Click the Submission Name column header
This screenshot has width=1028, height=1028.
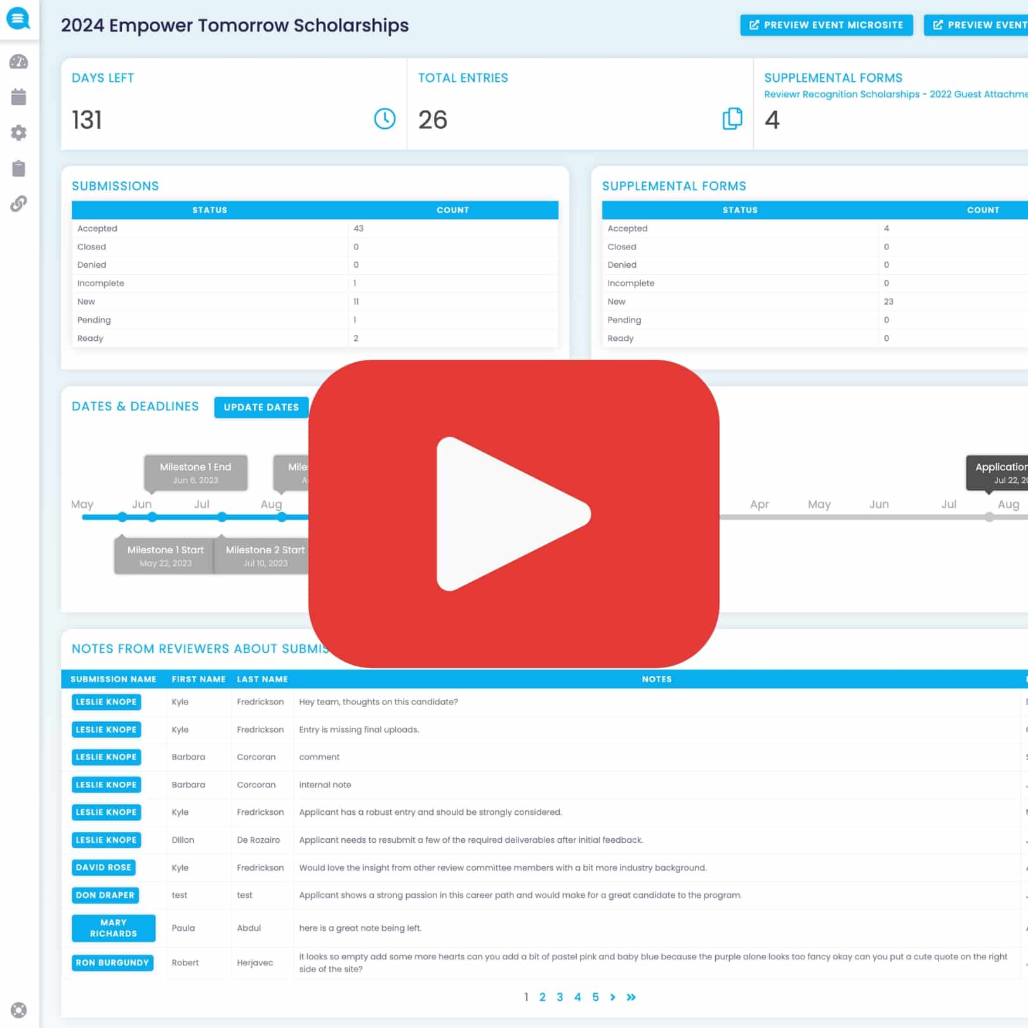pos(114,679)
